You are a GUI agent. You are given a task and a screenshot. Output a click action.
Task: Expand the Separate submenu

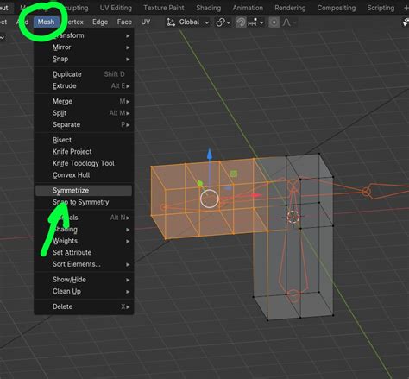coord(84,125)
